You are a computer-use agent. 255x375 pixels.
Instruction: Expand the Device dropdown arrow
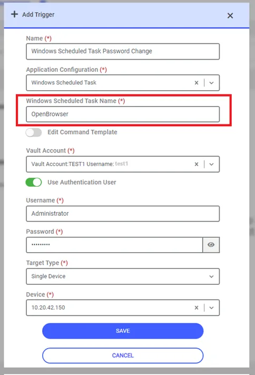point(211,308)
